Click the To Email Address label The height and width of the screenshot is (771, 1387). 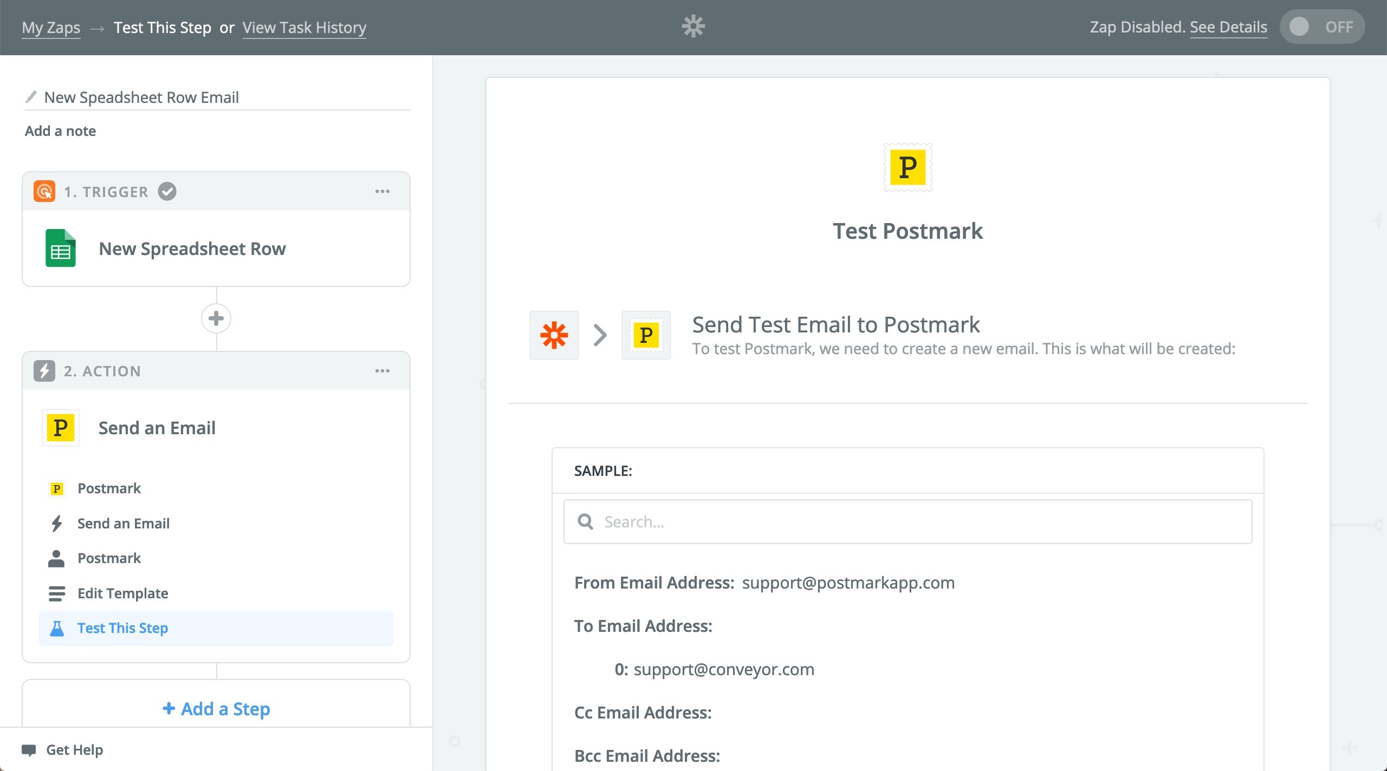(644, 626)
